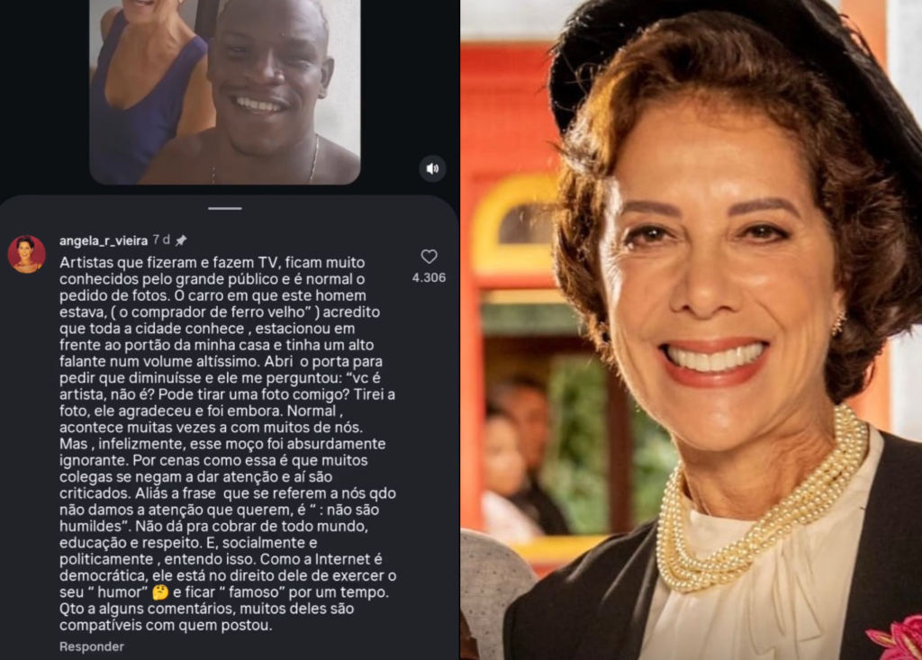Open angela_r_vieira's round profile avatar
The height and width of the screenshot is (660, 922).
click(x=26, y=254)
